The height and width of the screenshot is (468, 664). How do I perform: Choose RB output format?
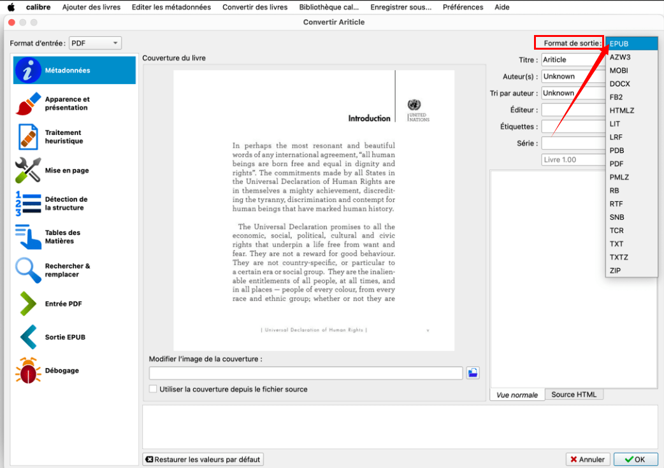pos(632,190)
